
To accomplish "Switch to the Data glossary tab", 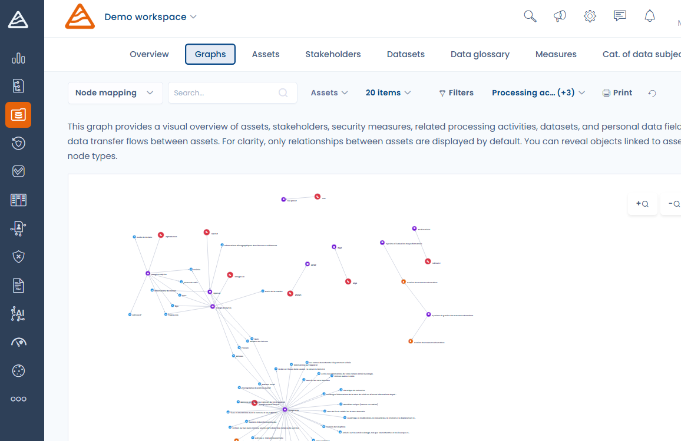I will [x=480, y=54].
